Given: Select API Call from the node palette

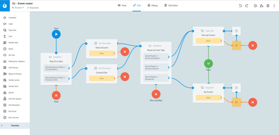Looking at the screenshot, I should 12,55.
